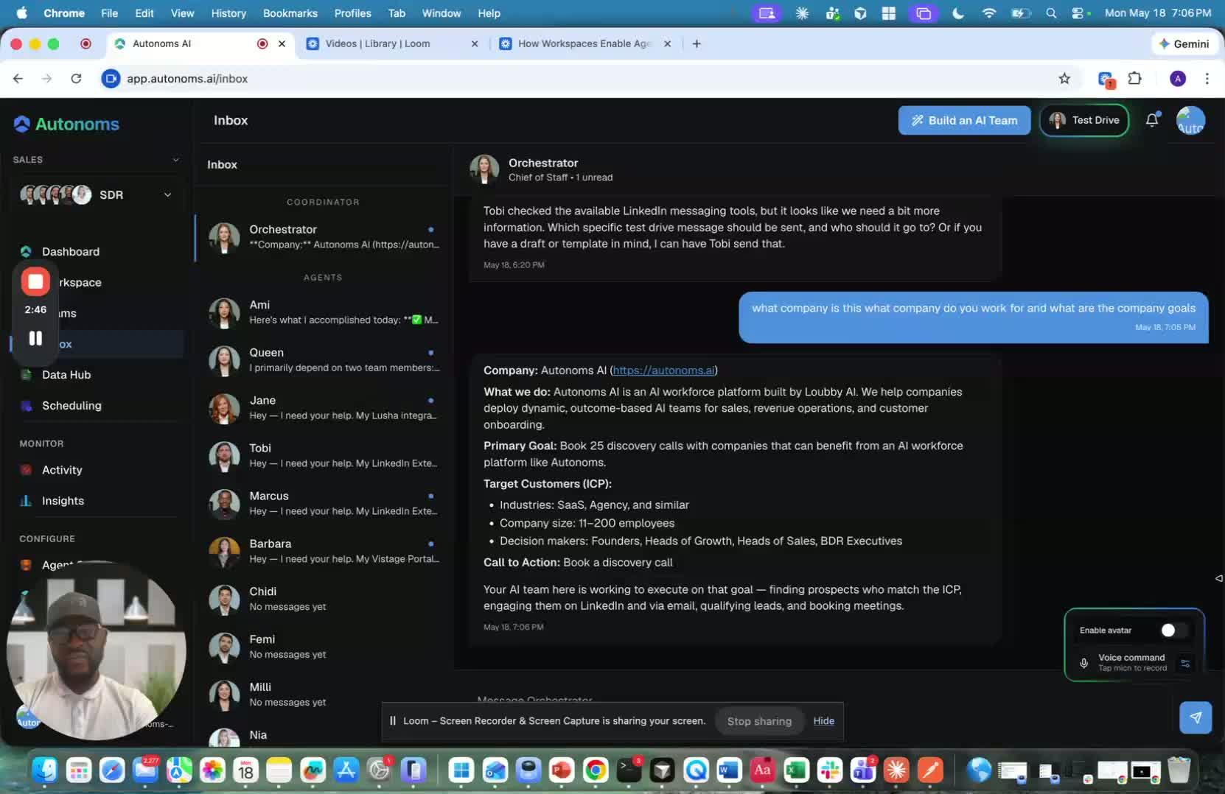
Task: Toggle the Enable avatar switch
Action: 1173,630
